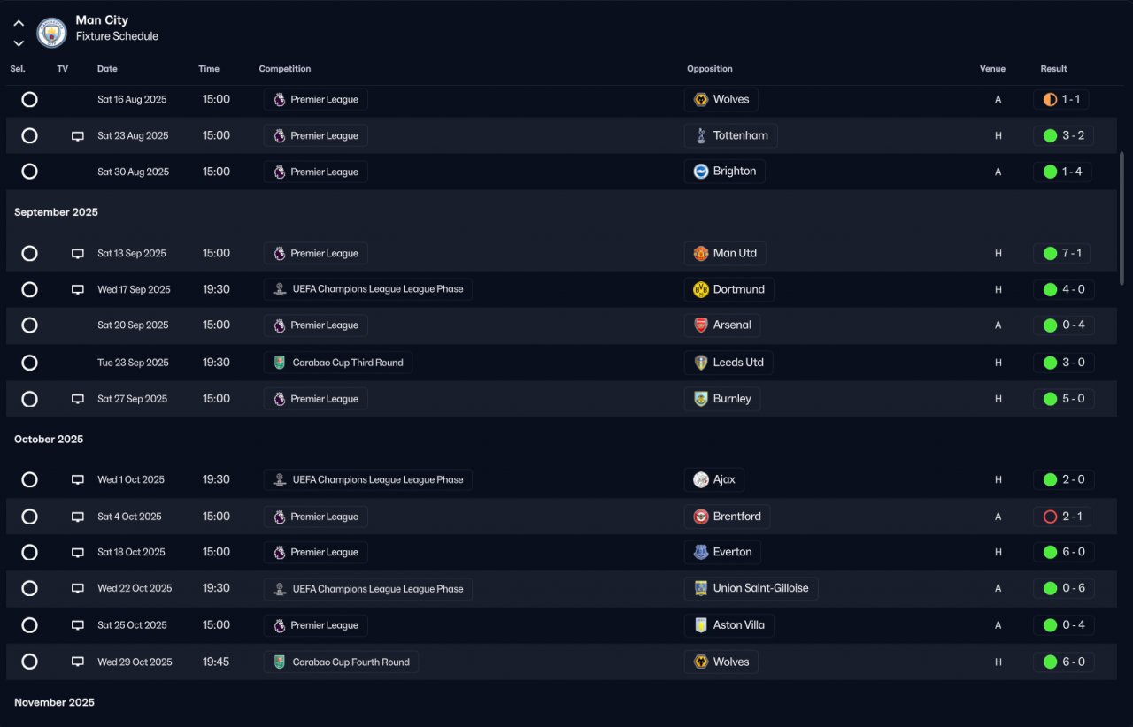This screenshot has height=727, width=1133.
Task: Click the Man Utd club crest
Action: click(x=701, y=254)
